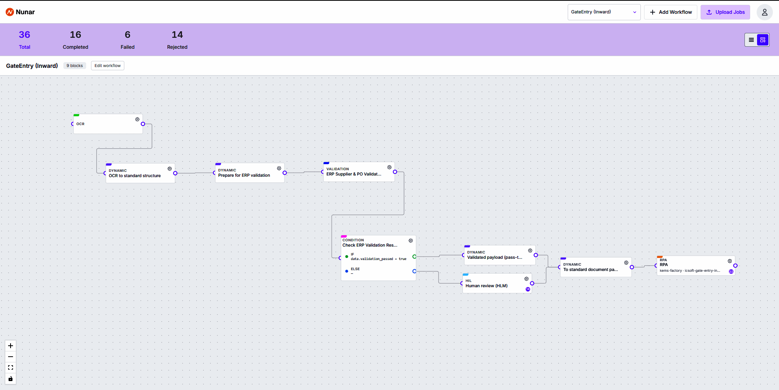Select the OCR block
This screenshot has width=779, height=390.
pos(108,124)
